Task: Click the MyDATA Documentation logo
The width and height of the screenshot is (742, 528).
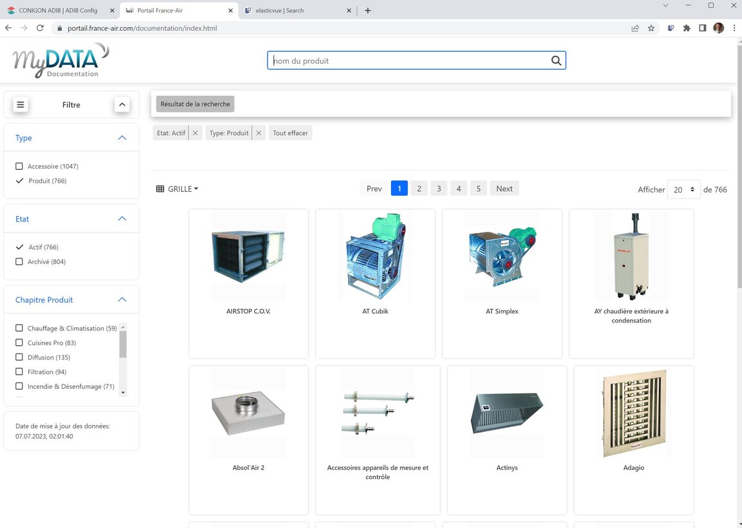Action: (x=61, y=60)
